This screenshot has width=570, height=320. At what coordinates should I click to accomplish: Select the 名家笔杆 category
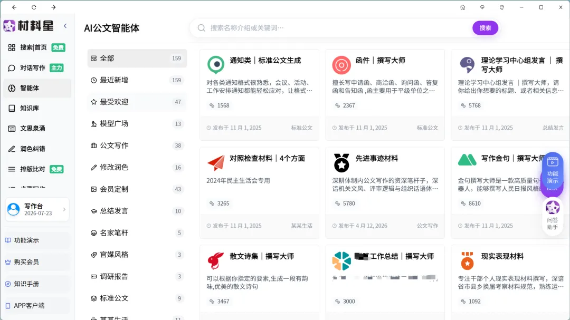(x=137, y=233)
